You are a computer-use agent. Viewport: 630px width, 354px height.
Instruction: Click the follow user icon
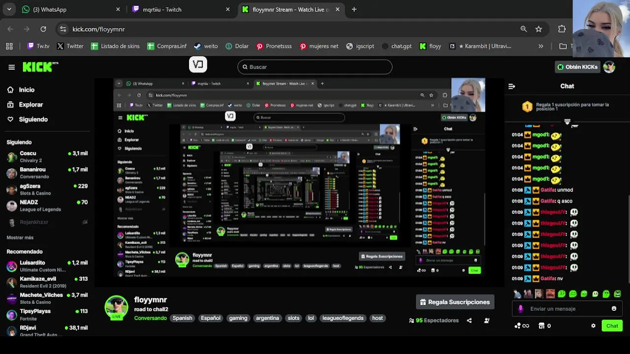487,321
